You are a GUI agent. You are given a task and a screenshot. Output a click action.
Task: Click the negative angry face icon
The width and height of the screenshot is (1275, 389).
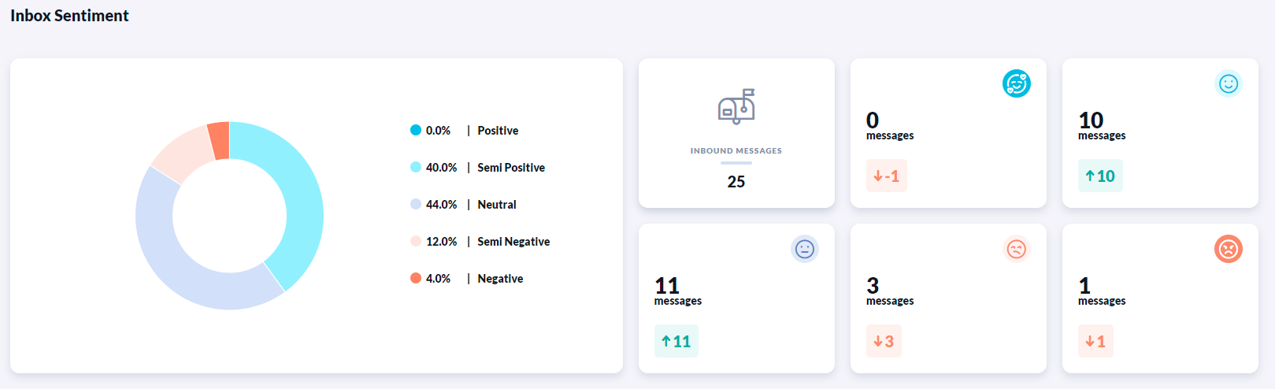pos(1228,249)
